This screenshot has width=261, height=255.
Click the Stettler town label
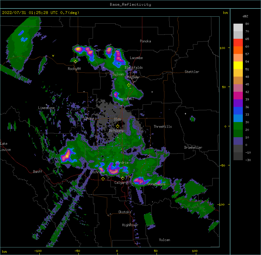point(192,72)
